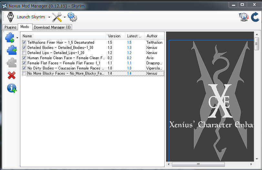Click preview pane vertical scrollbar thumb
The height and width of the screenshot is (170, 262).
pos(257,44)
